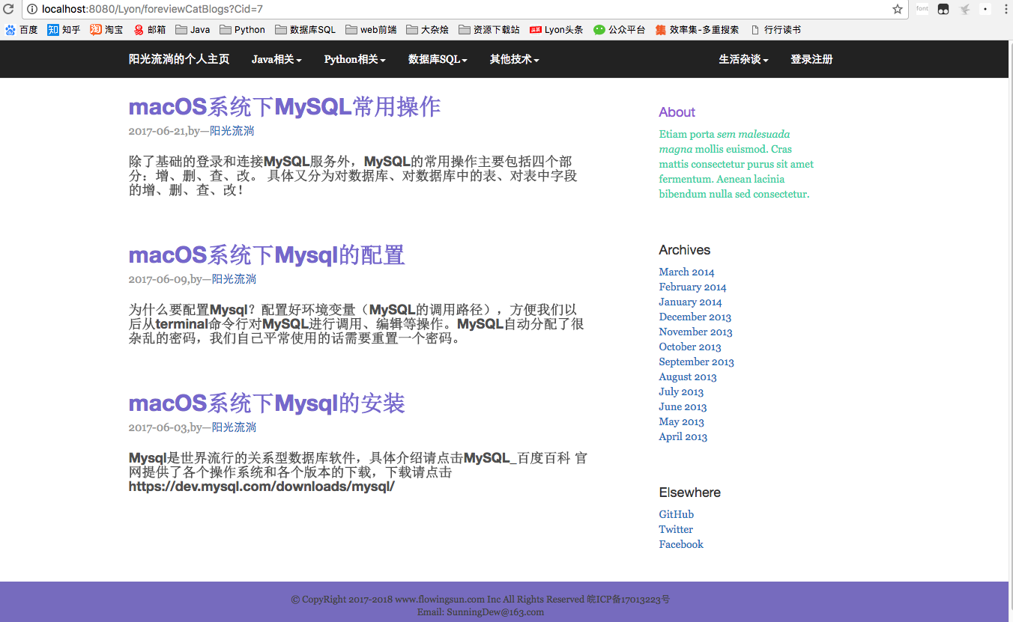This screenshot has width=1013, height=622.
Task: Open the post macOS系统下Mysql的配置
Action: [x=267, y=255]
